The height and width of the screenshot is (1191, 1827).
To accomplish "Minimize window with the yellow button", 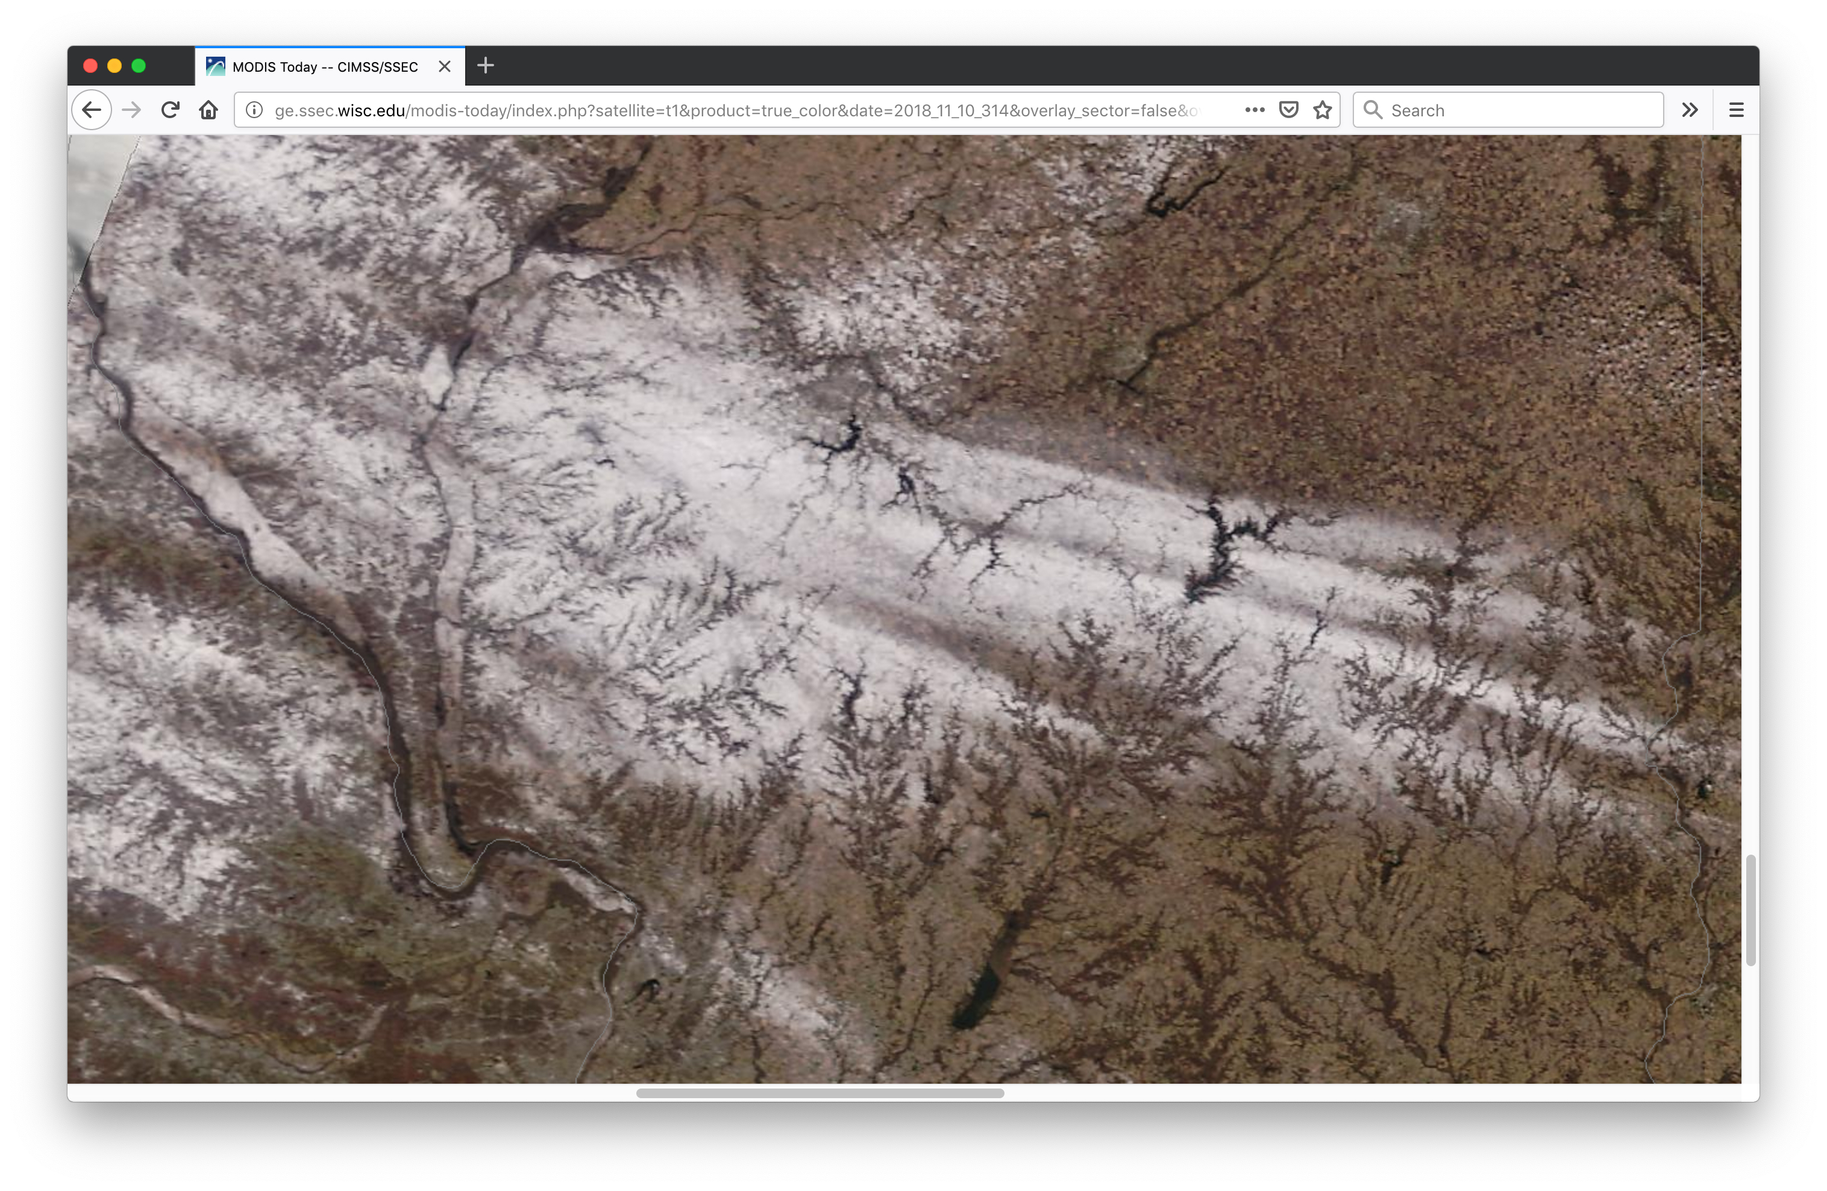I will click(x=114, y=66).
